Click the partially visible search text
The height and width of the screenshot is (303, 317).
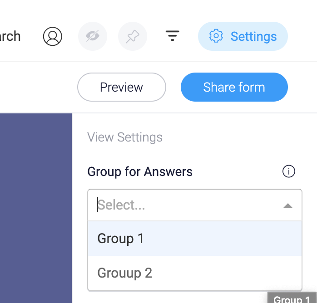[x=10, y=36]
